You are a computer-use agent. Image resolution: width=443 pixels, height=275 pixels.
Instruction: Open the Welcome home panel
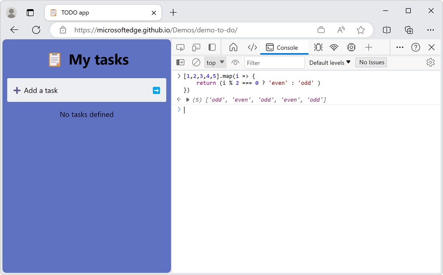click(234, 47)
